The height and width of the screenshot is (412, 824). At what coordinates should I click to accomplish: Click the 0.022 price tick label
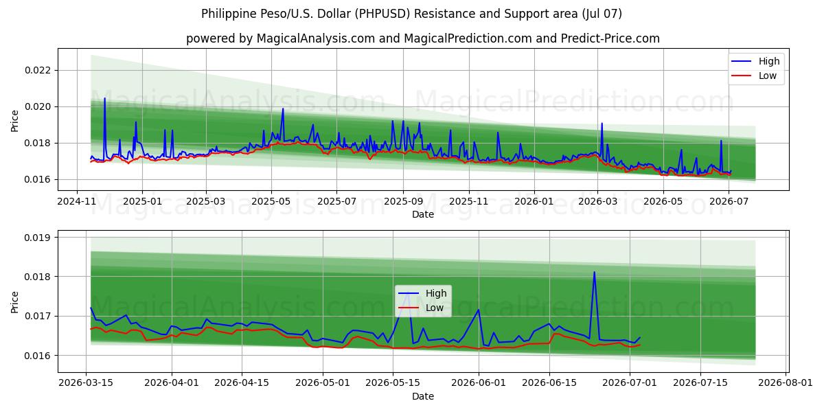(x=38, y=70)
